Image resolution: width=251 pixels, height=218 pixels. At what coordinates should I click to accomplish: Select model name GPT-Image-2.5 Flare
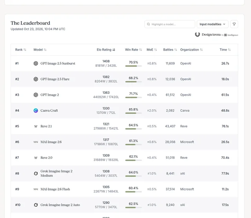click(x=55, y=79)
